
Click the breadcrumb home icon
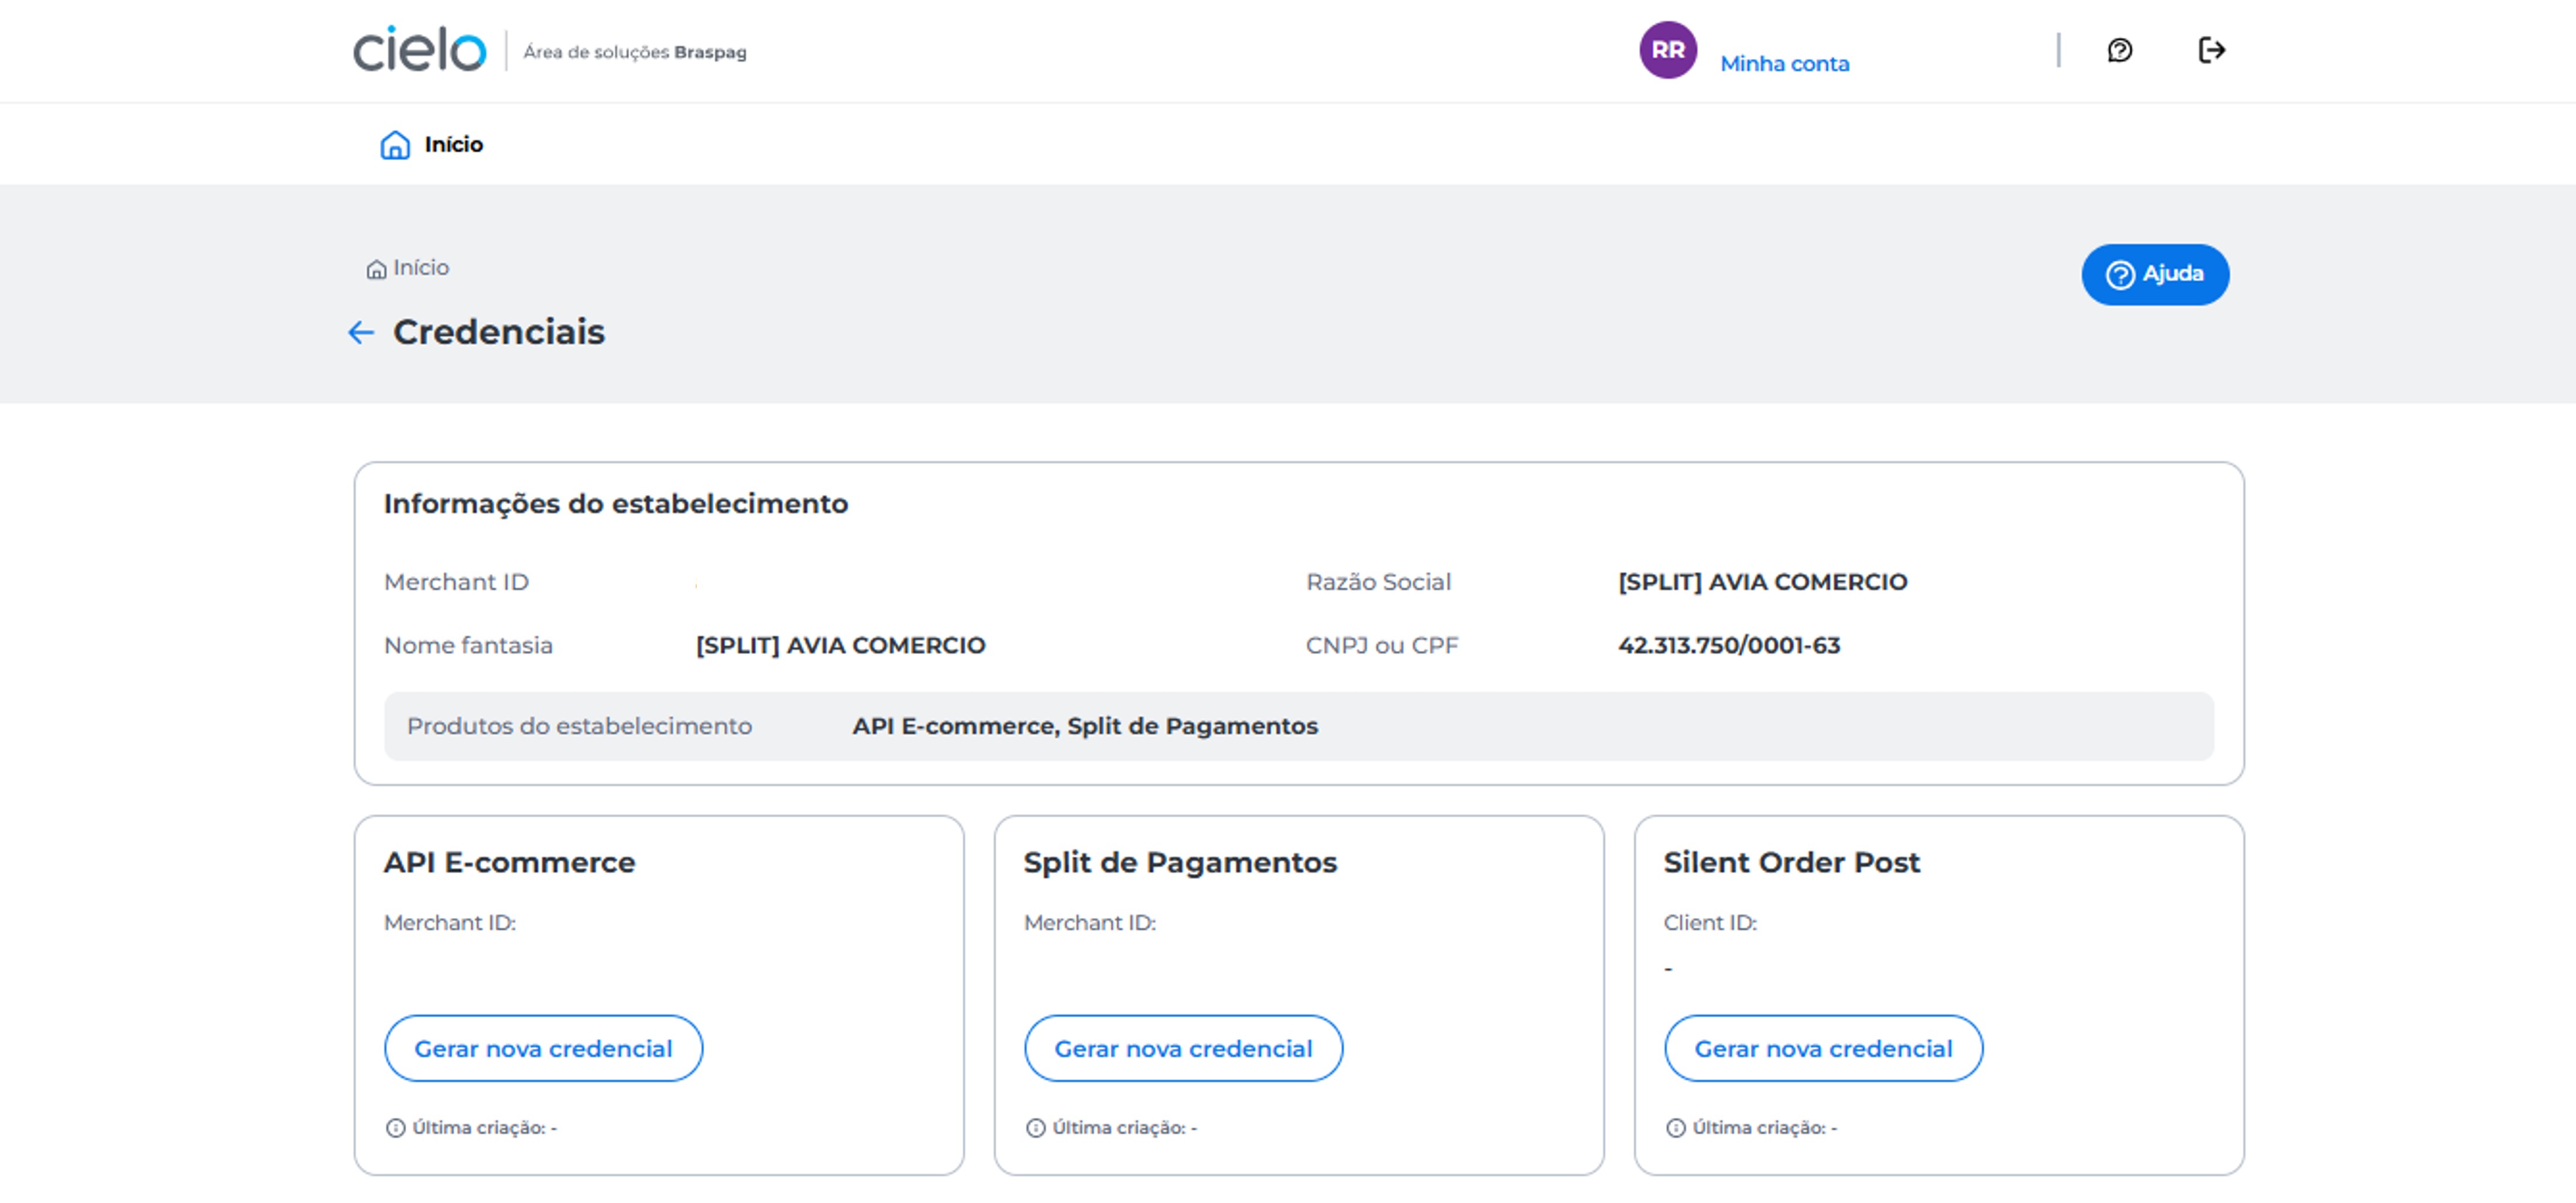(x=376, y=270)
